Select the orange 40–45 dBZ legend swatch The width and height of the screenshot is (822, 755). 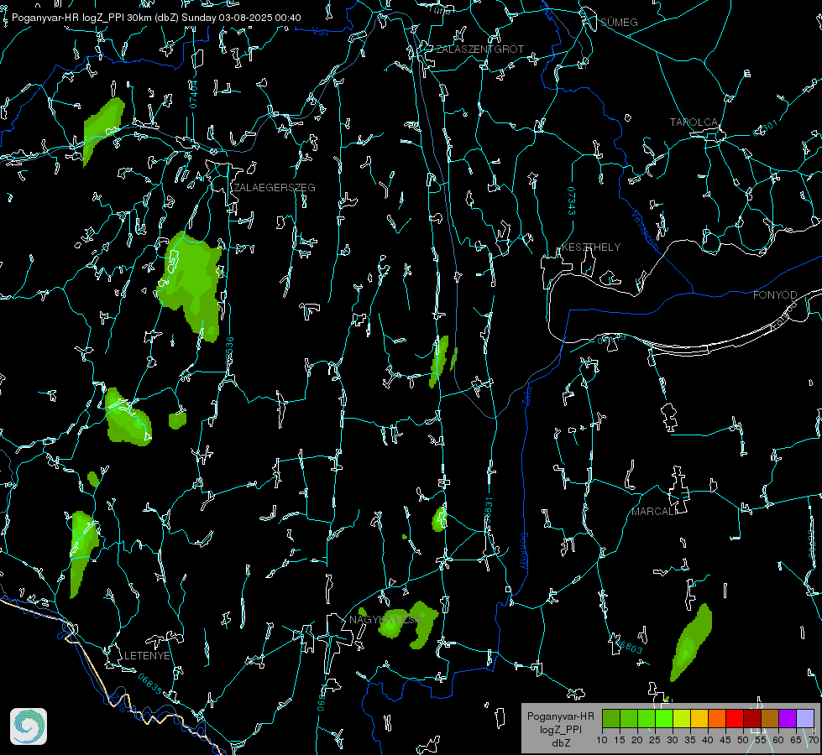(x=717, y=718)
